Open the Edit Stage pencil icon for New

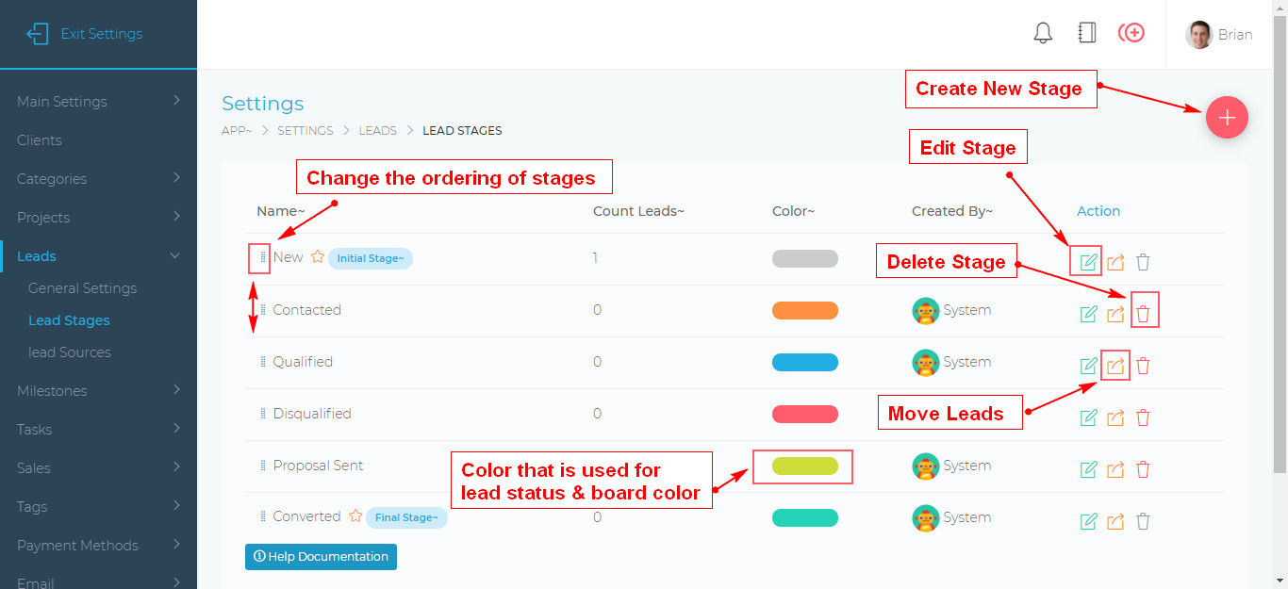pyautogui.click(x=1086, y=261)
